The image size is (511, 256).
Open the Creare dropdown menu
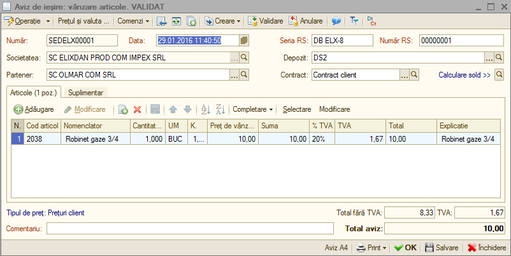(x=222, y=21)
